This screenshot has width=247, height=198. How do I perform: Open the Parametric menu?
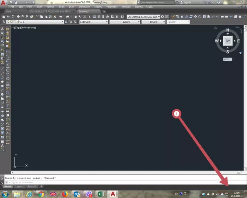click(x=112, y=7)
